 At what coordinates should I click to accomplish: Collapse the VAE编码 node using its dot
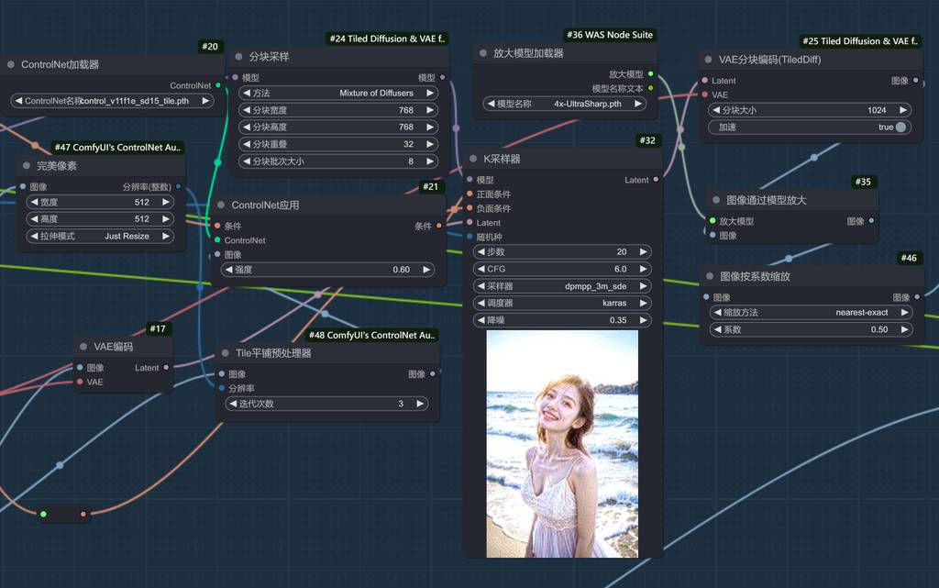click(x=83, y=347)
